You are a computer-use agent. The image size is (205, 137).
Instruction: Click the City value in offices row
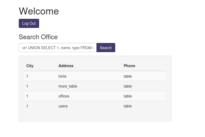coord(27,96)
